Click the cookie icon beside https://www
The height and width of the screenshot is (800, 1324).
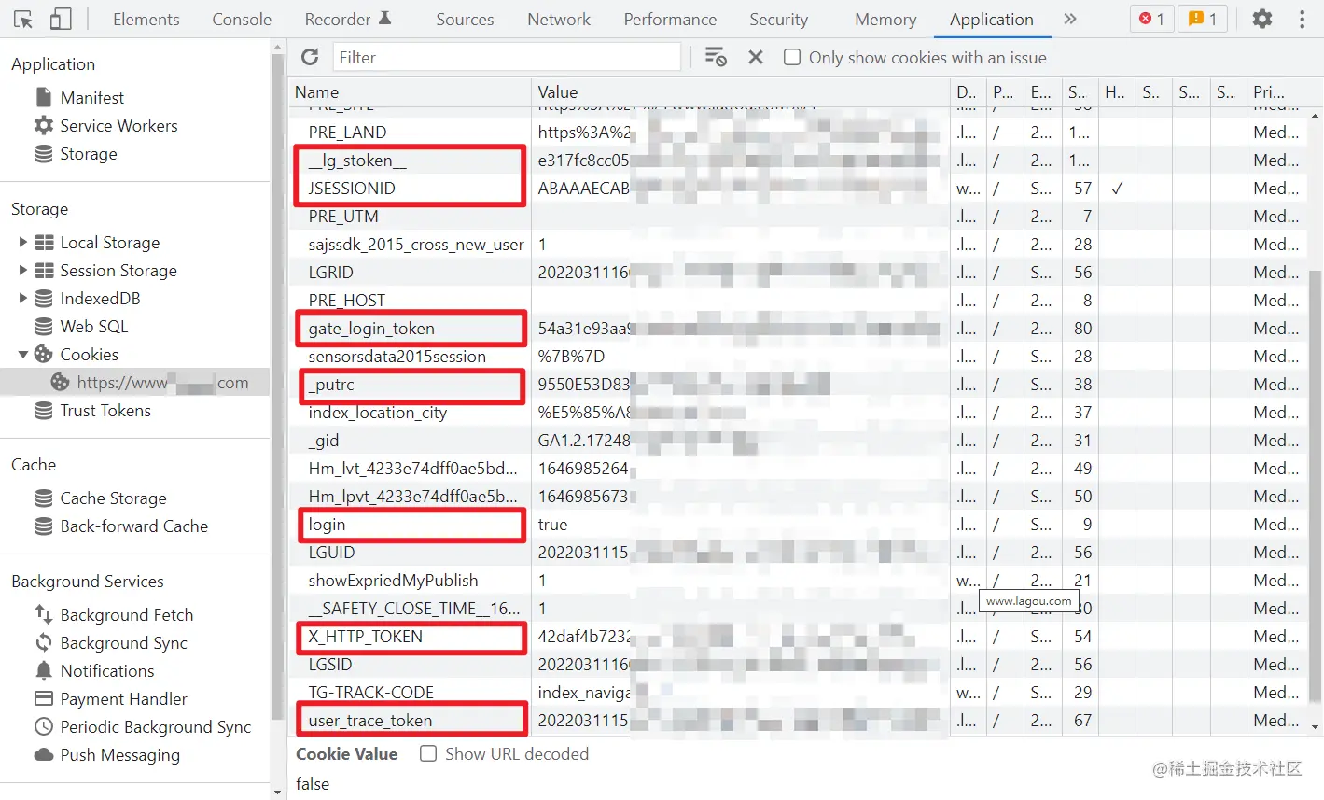pyautogui.click(x=60, y=382)
